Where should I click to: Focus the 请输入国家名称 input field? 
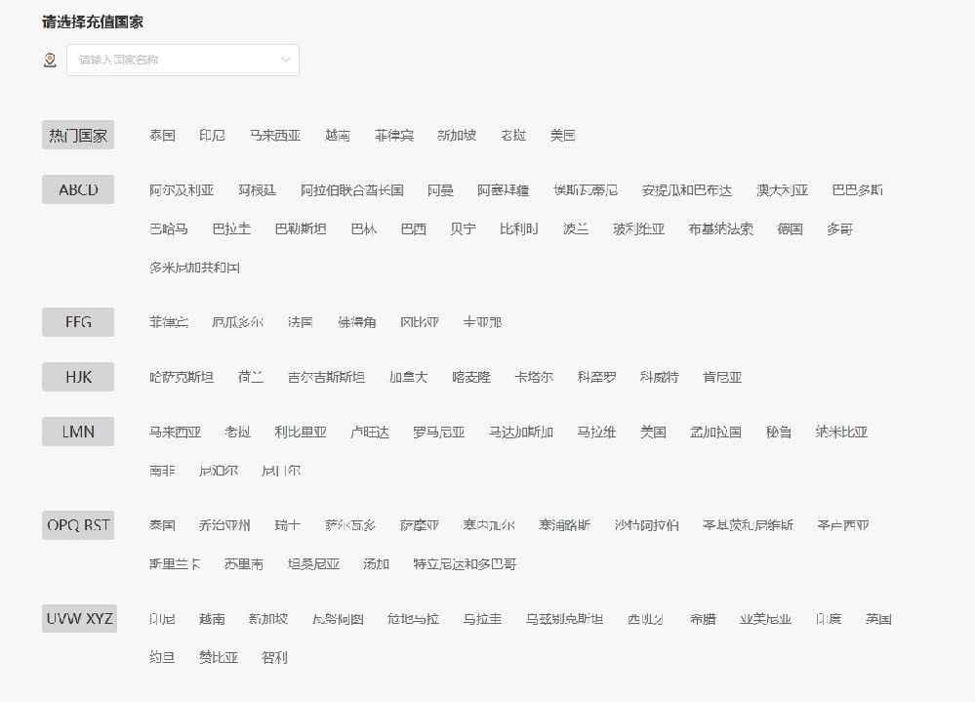[x=183, y=60]
